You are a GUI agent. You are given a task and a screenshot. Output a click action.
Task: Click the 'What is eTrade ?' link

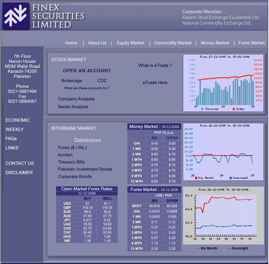click(155, 65)
